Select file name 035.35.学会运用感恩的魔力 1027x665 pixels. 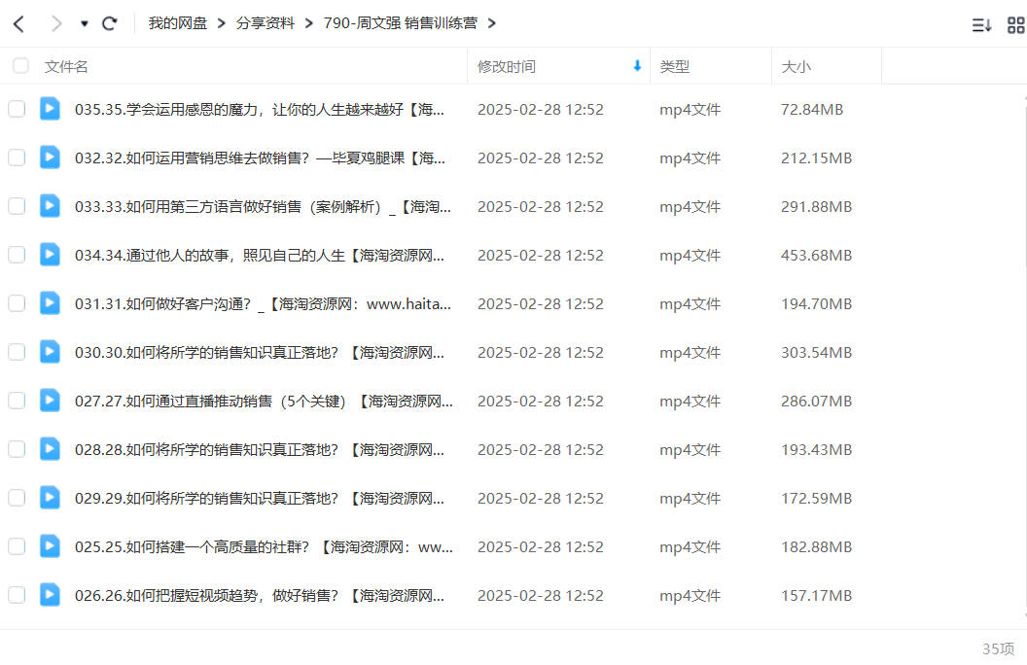coord(260,109)
